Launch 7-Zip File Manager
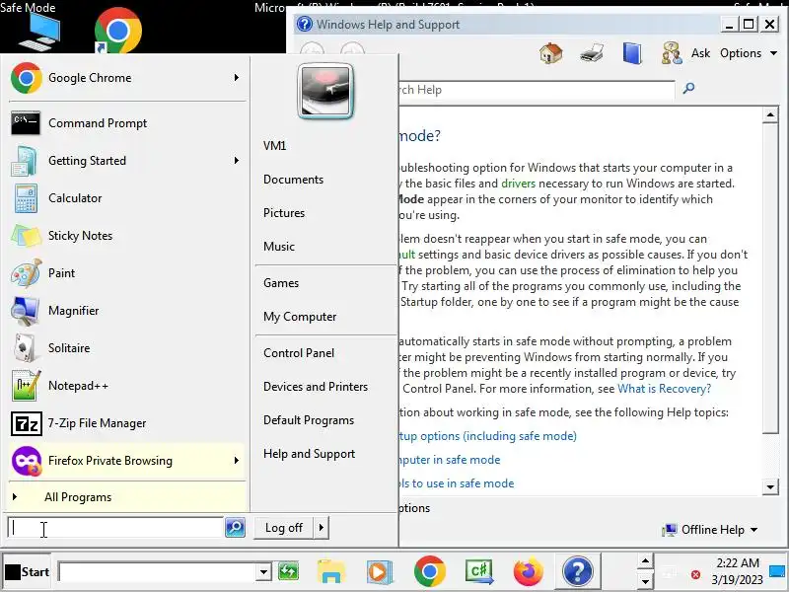 (x=127, y=423)
